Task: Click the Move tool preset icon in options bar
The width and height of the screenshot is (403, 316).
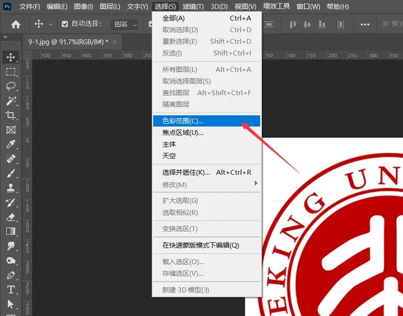Action: [39, 24]
